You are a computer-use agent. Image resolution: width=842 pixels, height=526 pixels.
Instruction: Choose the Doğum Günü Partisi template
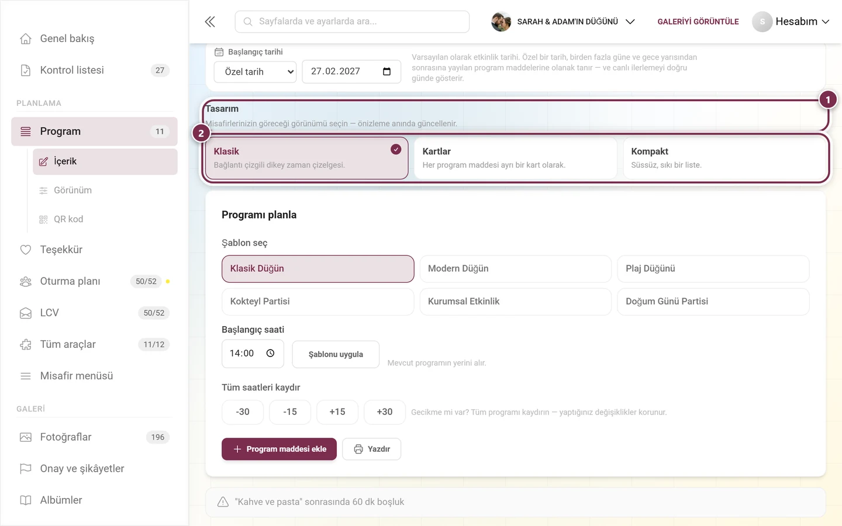[x=713, y=302]
